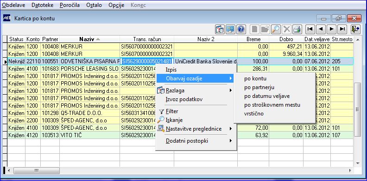The width and height of the screenshot is (367, 181).
Task: Click the 497,21 Dobro value
Action: [294, 47]
